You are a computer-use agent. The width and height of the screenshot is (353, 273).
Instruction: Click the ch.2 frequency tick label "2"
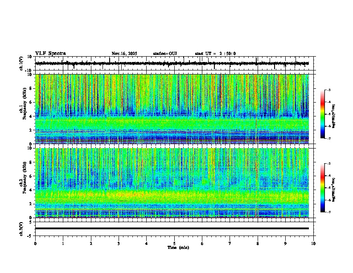[31, 204]
